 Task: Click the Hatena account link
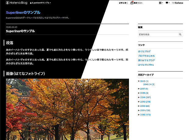coord(177,3)
